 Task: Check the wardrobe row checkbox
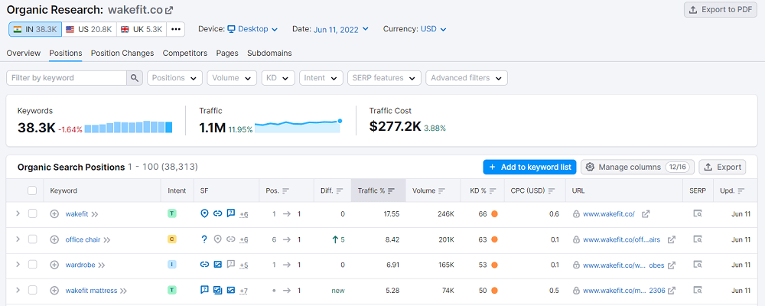point(32,265)
